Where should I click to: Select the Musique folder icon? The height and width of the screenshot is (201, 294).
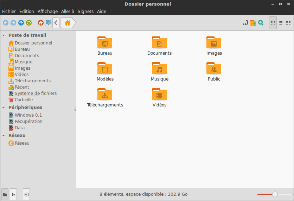159,69
